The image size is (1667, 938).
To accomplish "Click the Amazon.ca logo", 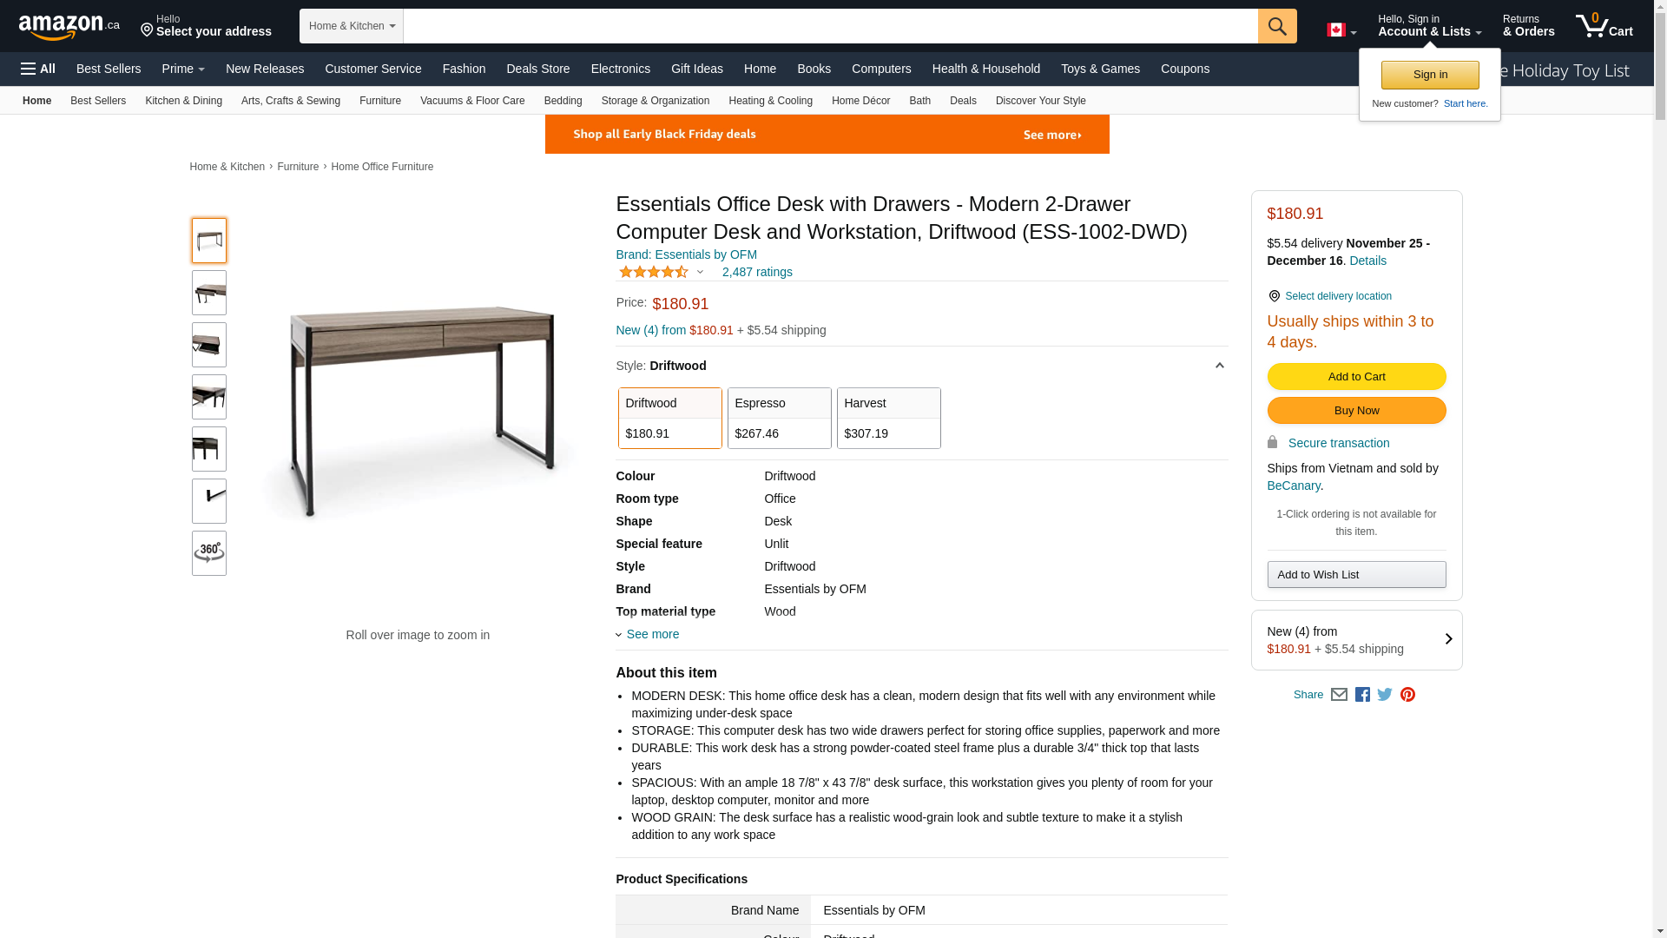I will coord(69,27).
